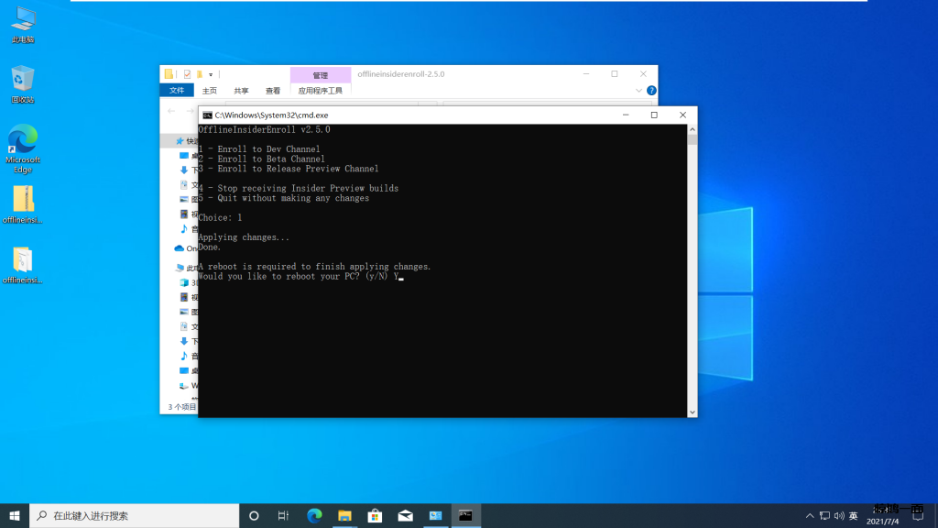
Task: Click the cmd.exe title bar system icon
Action: [208, 115]
